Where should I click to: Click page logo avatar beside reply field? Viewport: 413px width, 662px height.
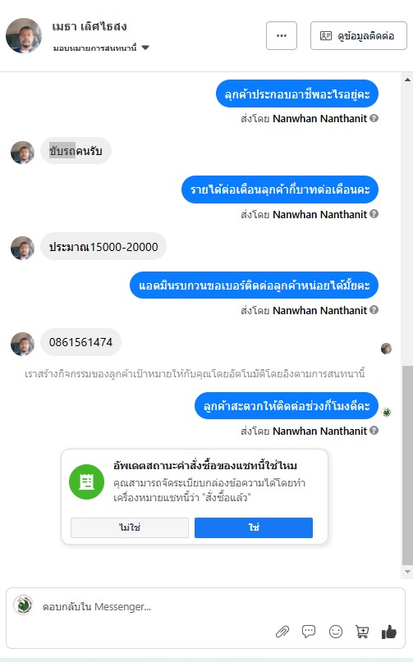pos(23,605)
